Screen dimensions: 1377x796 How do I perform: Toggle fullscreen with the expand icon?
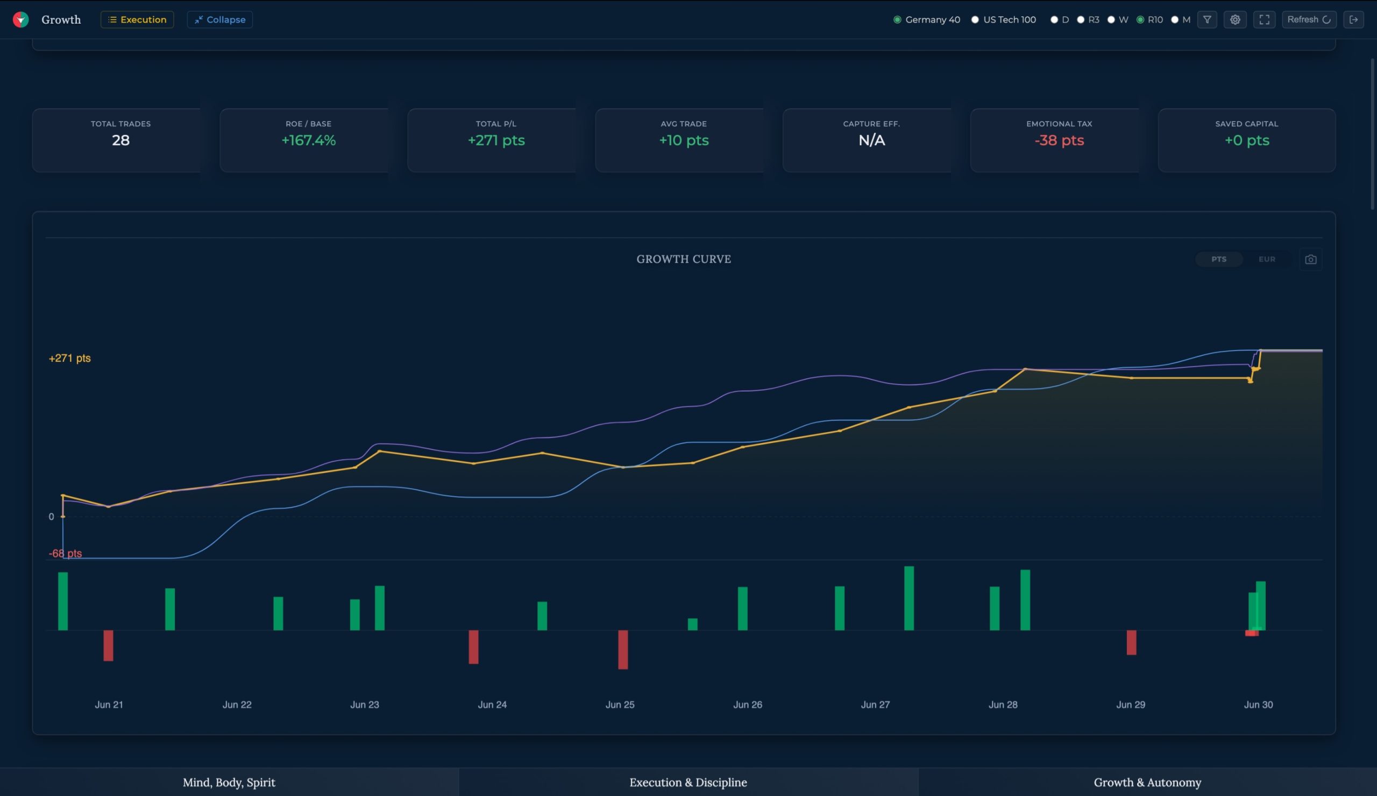(x=1265, y=20)
